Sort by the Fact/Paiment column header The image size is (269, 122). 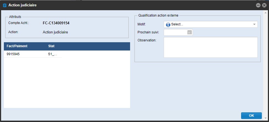coord(17,46)
